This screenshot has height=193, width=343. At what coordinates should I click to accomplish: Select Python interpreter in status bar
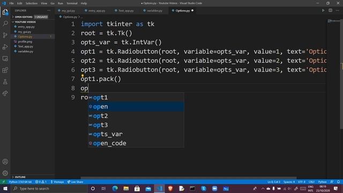20,182
